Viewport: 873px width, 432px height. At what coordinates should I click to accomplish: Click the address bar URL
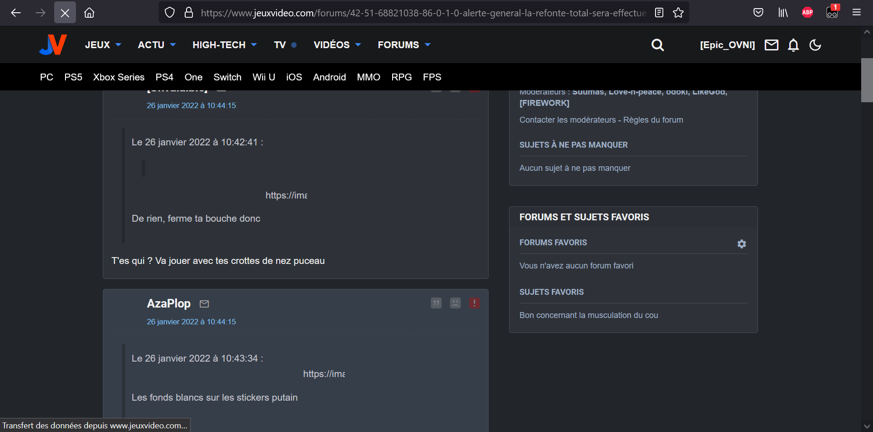coord(423,13)
